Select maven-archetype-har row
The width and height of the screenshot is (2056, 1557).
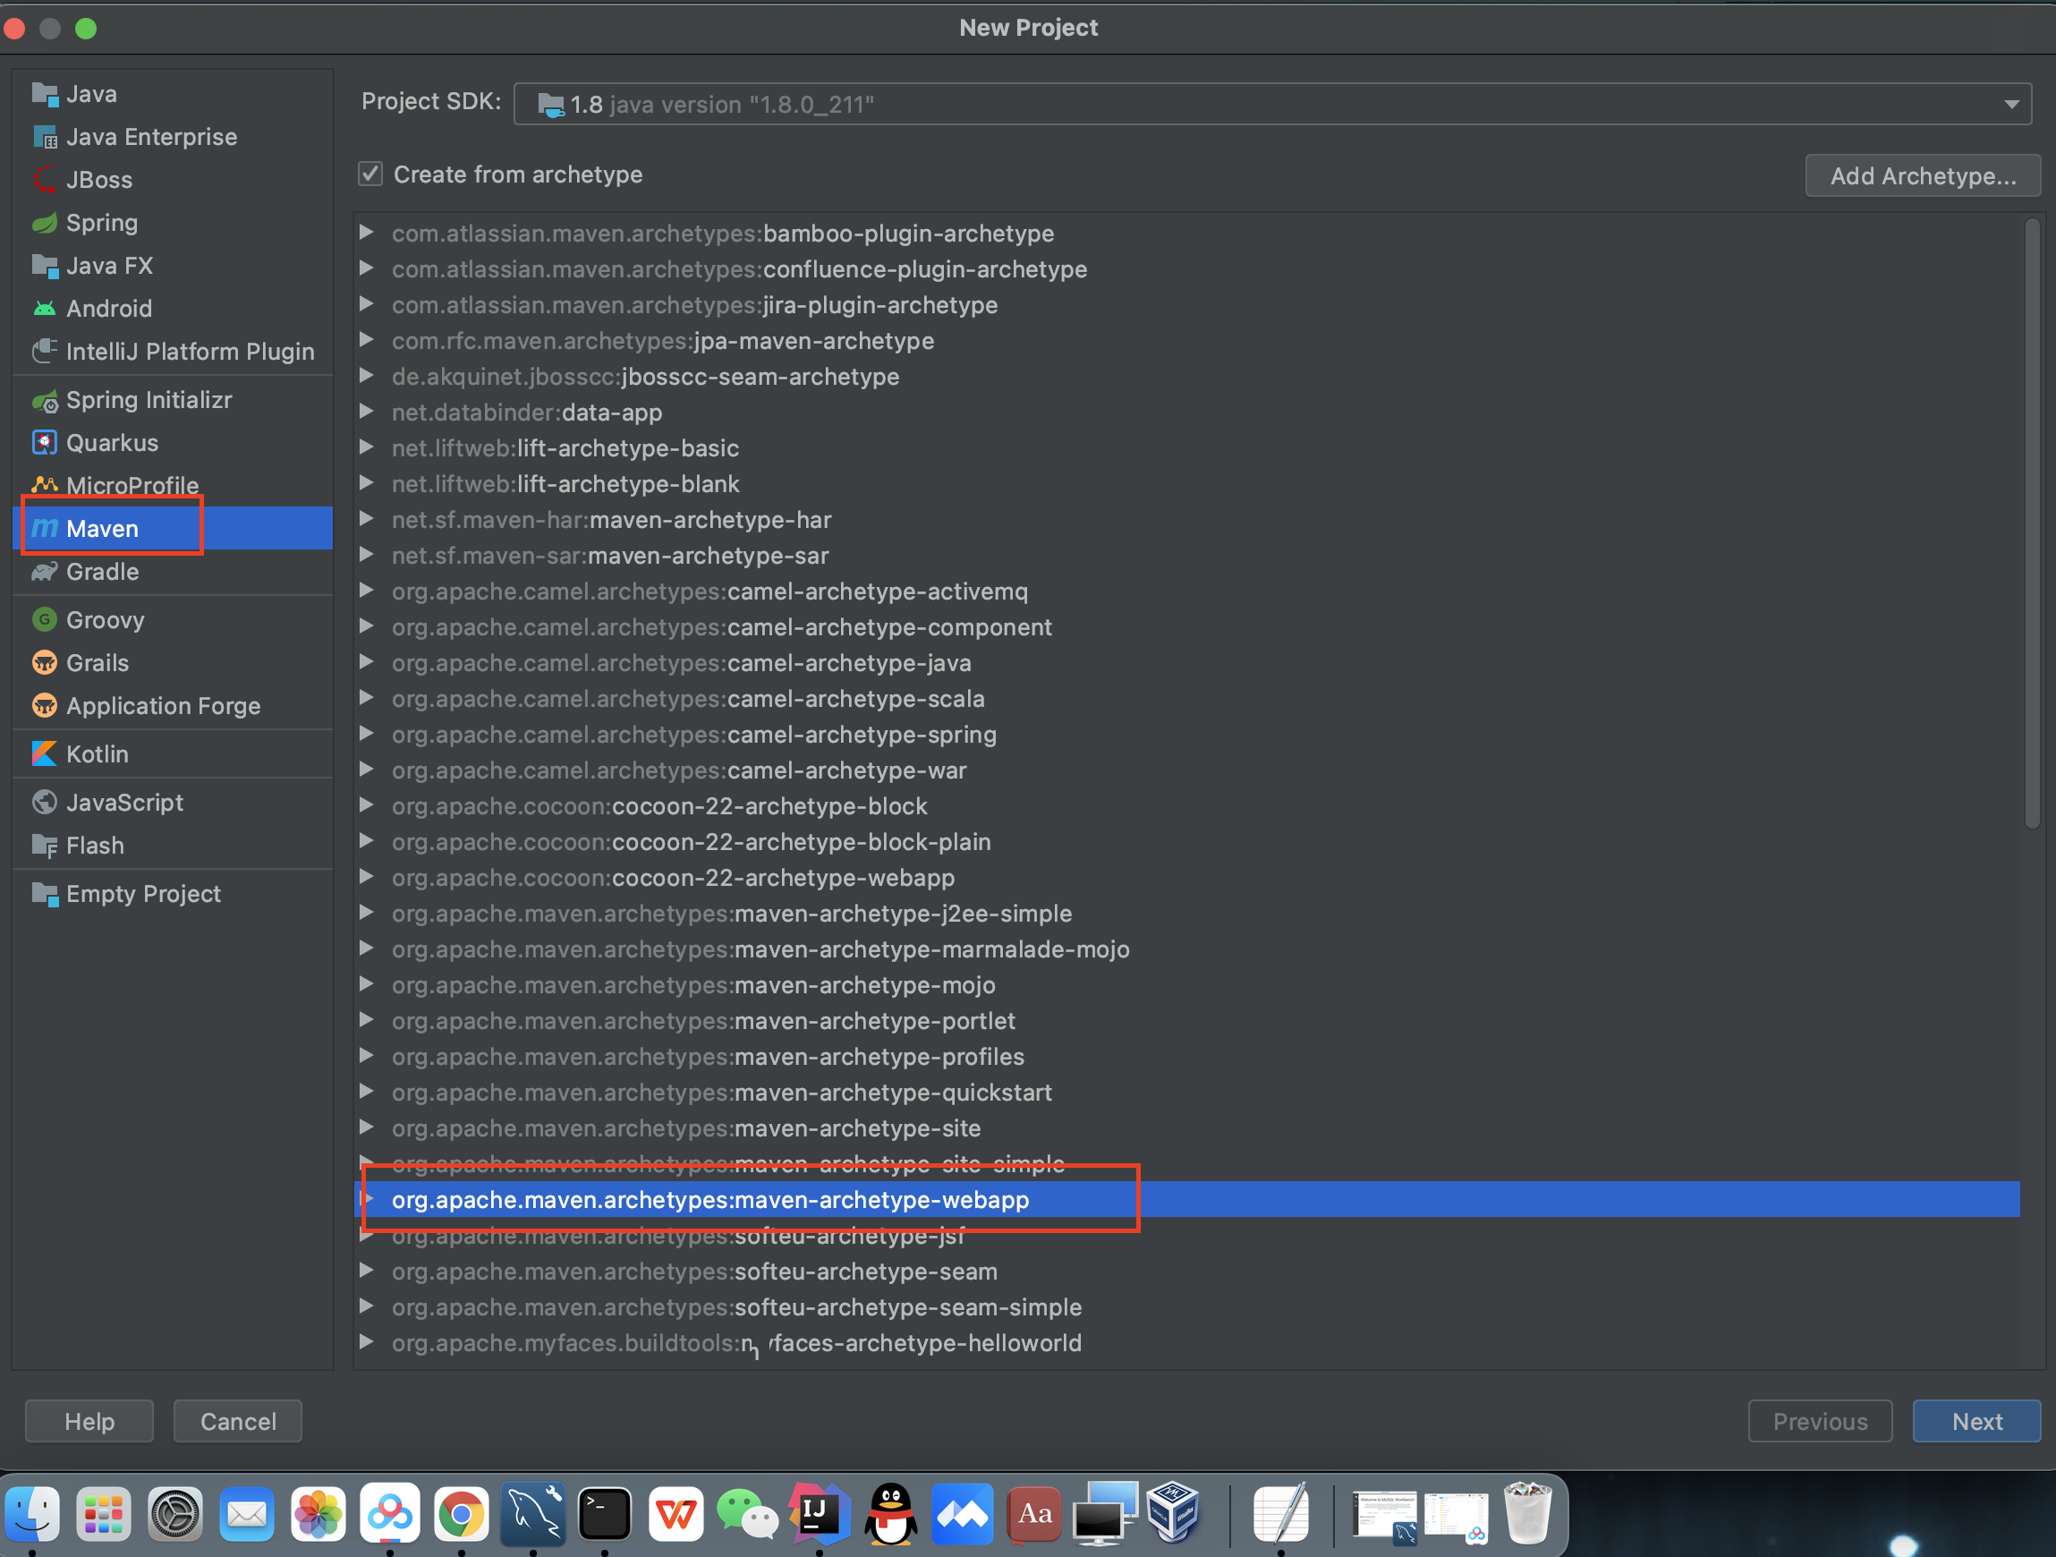[x=1189, y=520]
